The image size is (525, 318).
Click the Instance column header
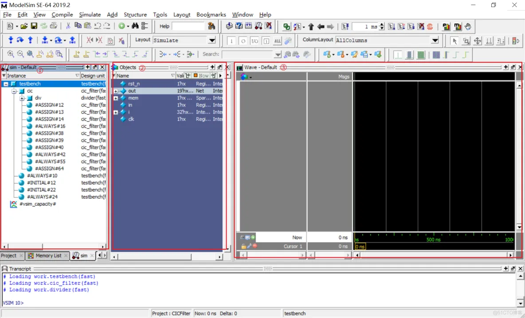41,76
